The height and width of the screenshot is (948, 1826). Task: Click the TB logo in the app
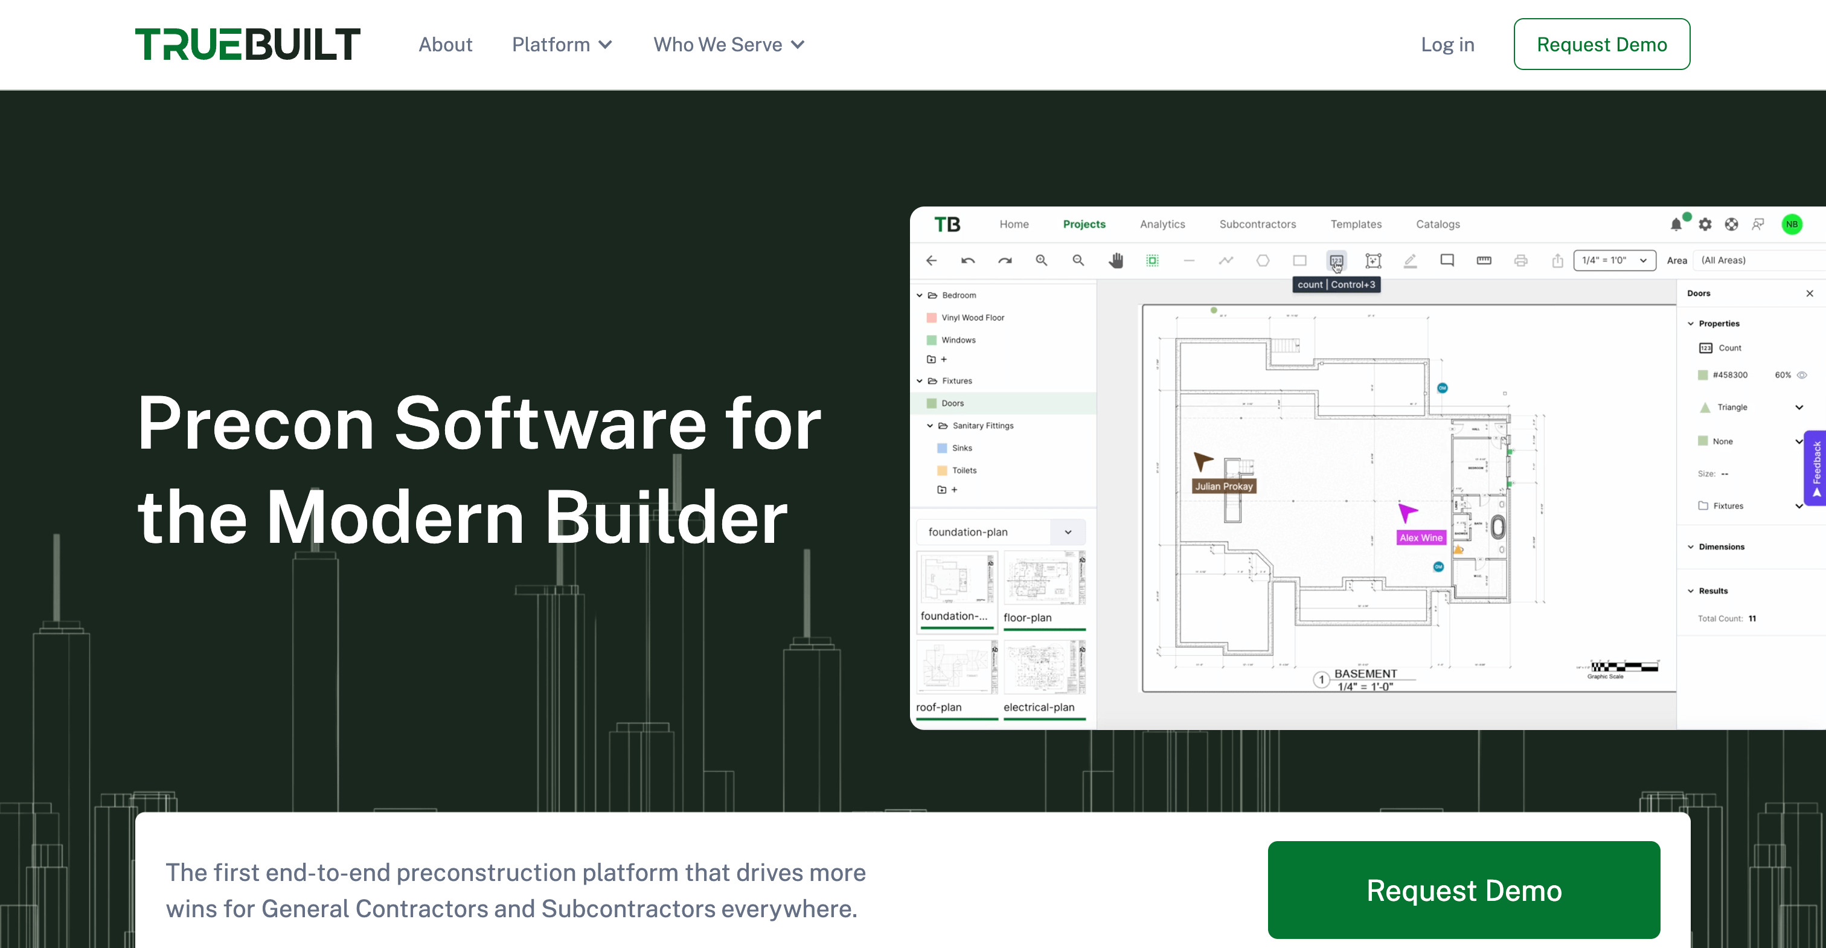pos(947,224)
